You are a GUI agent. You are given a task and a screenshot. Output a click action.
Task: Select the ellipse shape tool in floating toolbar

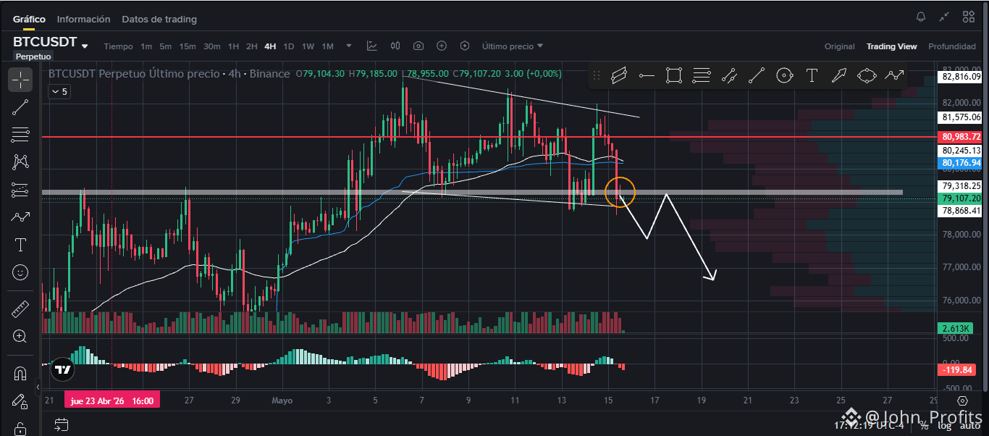[x=867, y=75]
